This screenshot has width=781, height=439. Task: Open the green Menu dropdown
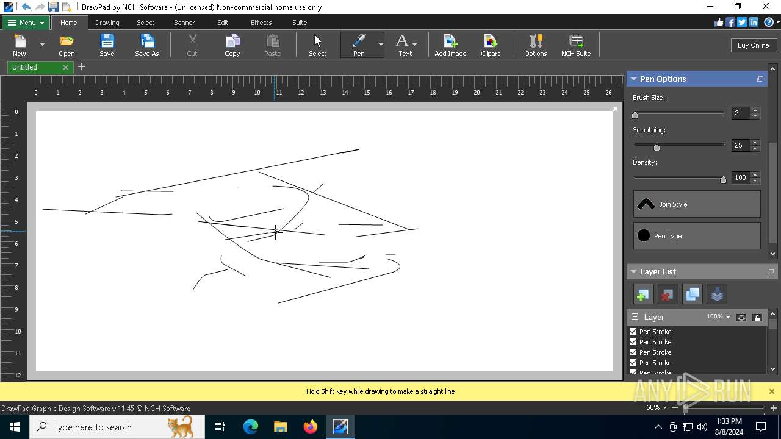pyautogui.click(x=26, y=23)
